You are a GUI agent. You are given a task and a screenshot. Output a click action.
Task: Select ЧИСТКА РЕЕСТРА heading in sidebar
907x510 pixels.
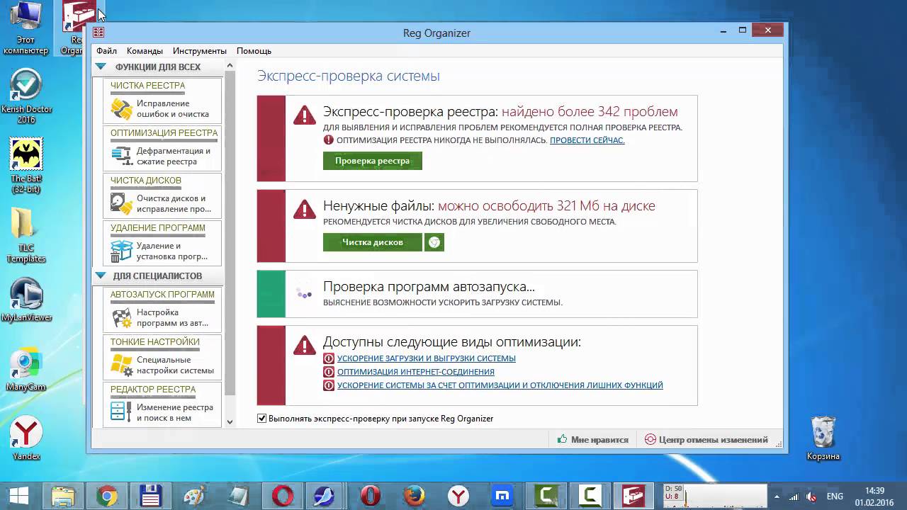(147, 86)
